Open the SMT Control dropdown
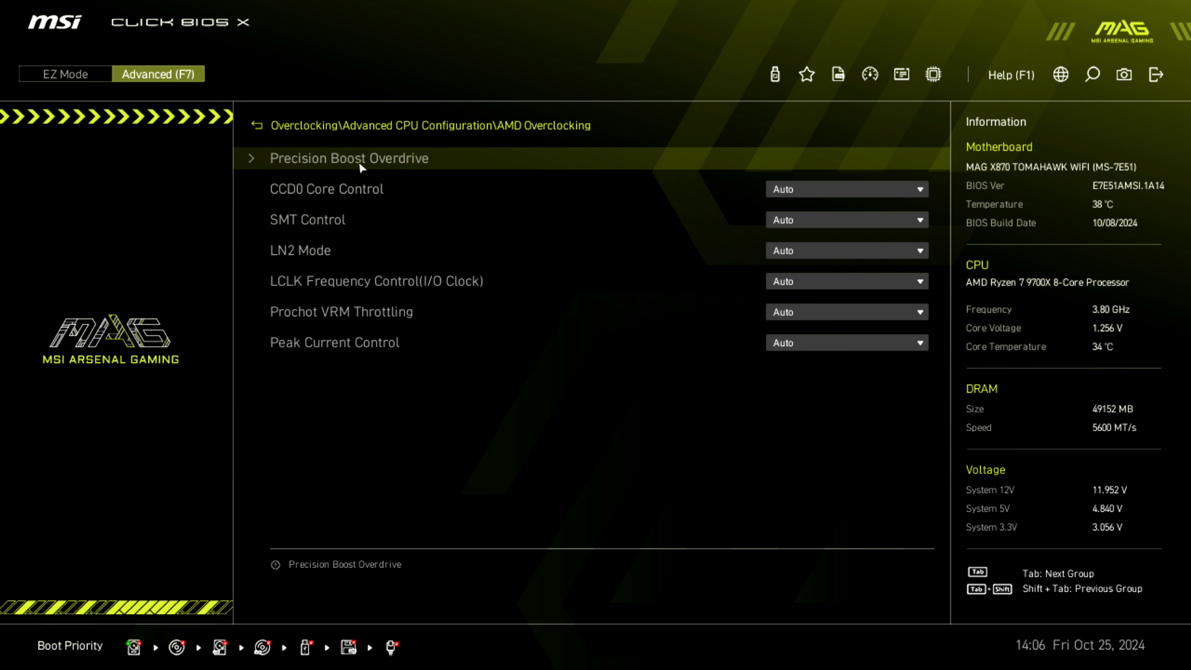 pos(847,220)
